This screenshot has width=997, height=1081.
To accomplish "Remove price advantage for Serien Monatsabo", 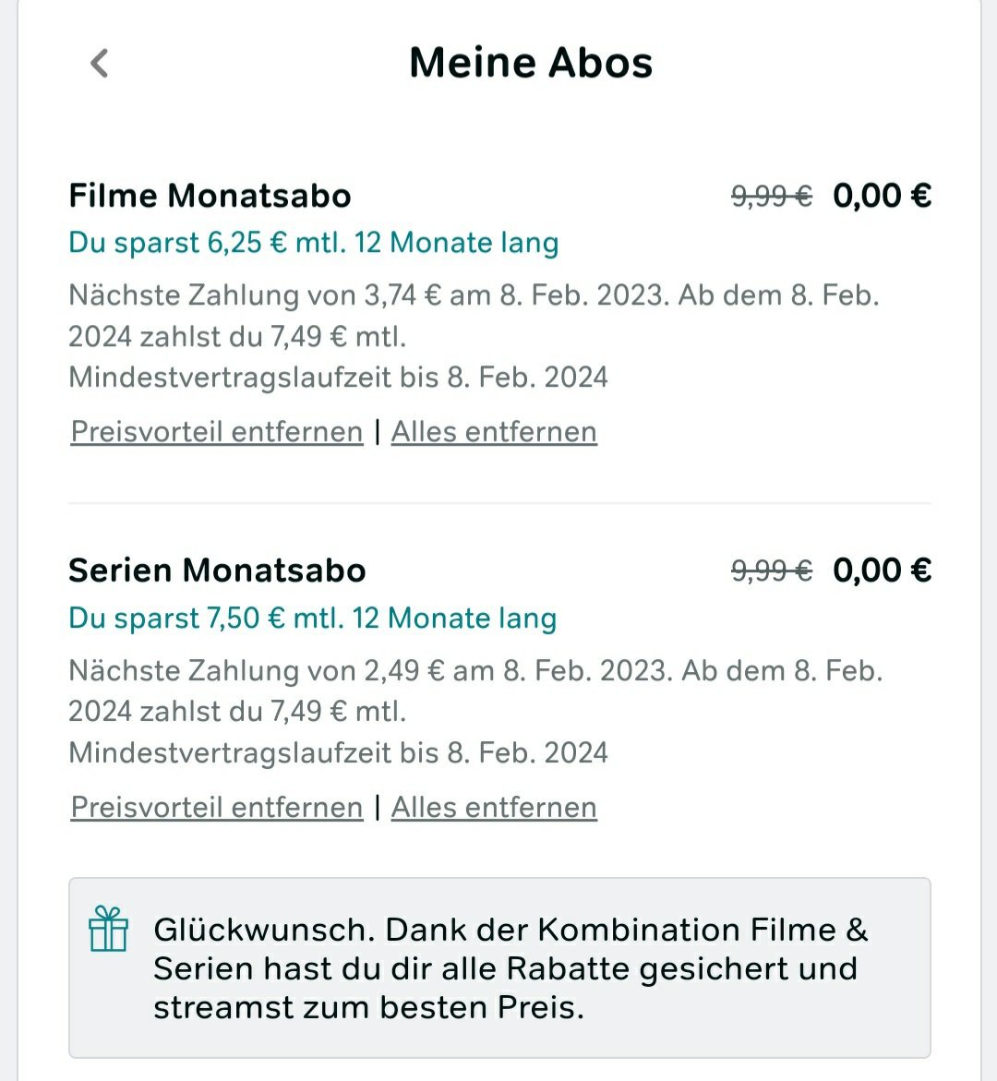I will point(217,808).
